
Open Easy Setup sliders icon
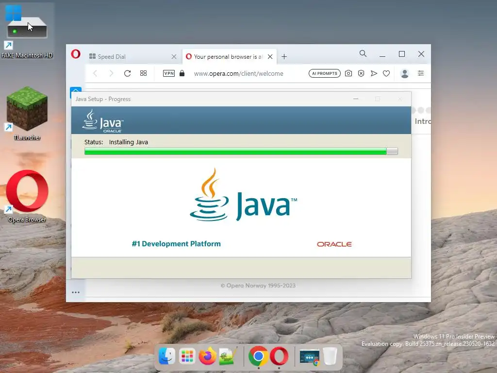pos(421,73)
